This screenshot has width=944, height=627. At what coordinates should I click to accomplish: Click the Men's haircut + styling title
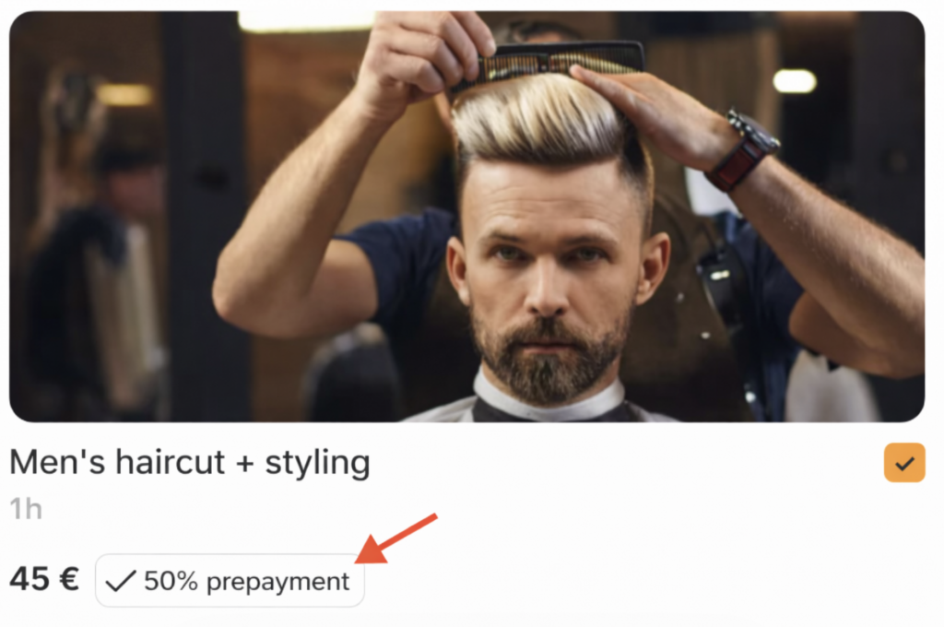[190, 463]
